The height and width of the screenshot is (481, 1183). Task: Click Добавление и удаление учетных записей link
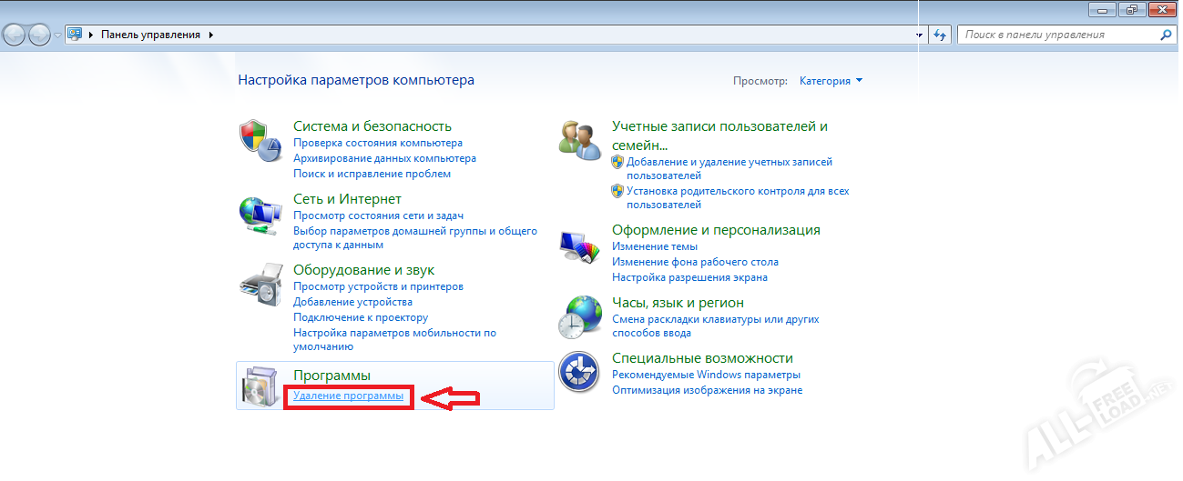[729, 168]
